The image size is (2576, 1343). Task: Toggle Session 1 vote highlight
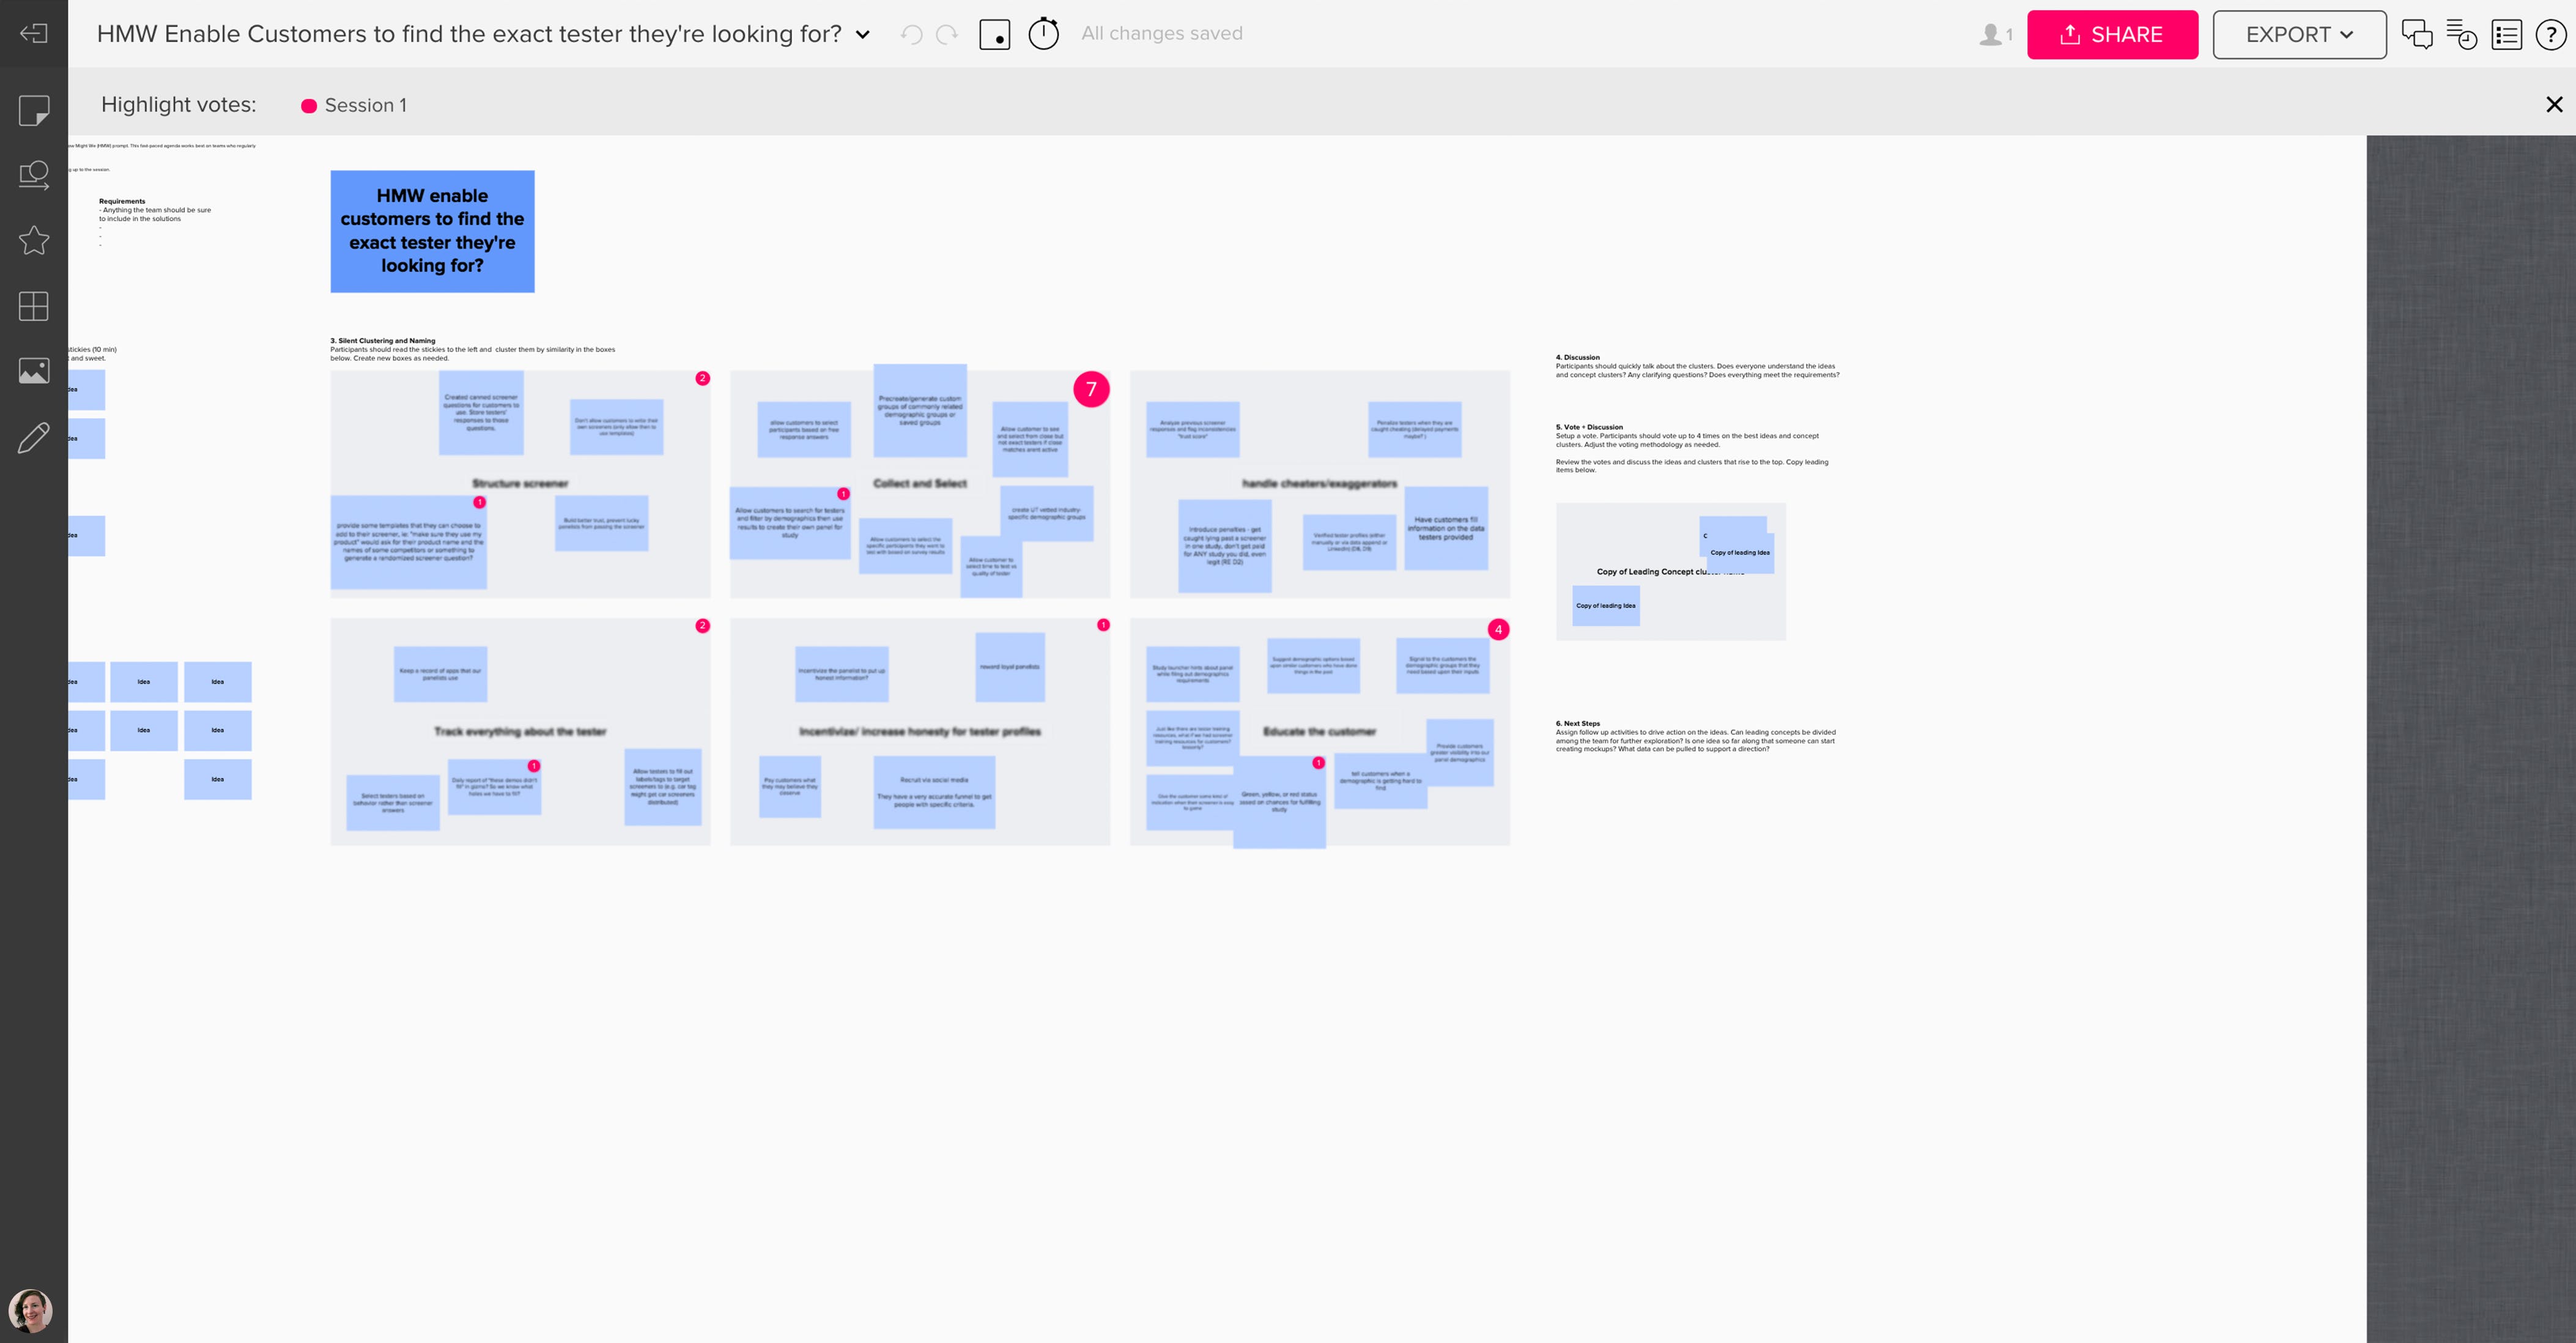click(354, 105)
